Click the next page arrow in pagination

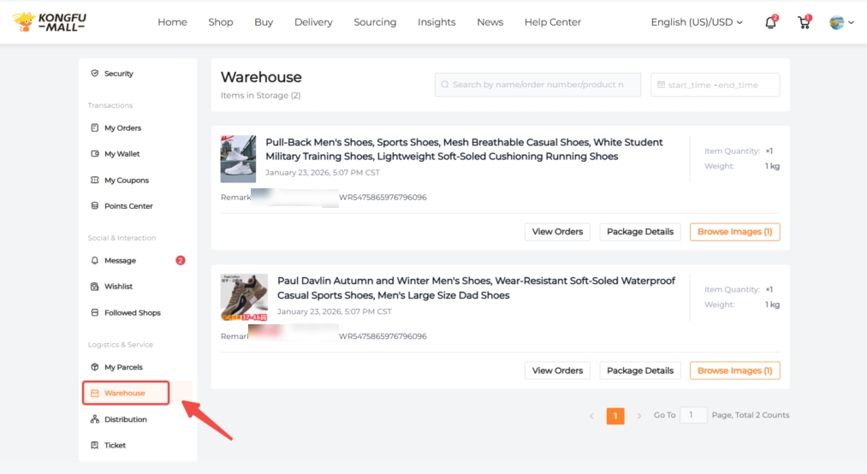click(x=638, y=416)
